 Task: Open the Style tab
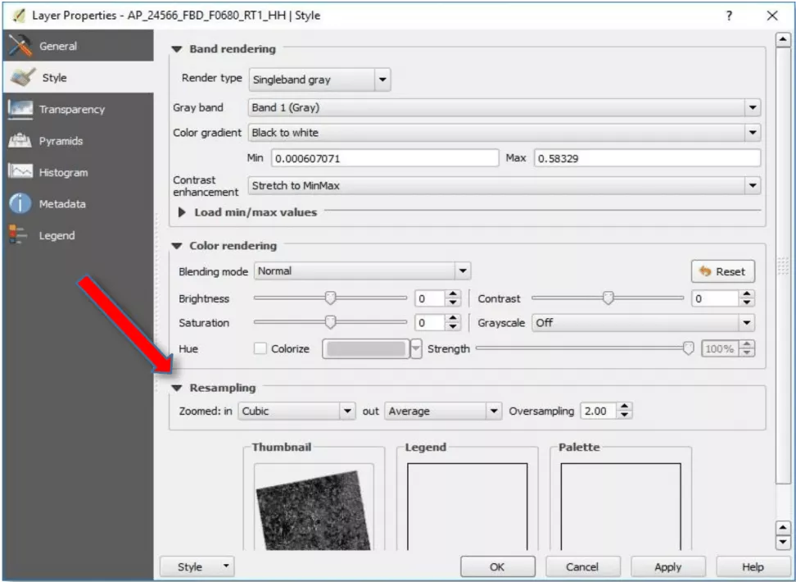coord(78,77)
